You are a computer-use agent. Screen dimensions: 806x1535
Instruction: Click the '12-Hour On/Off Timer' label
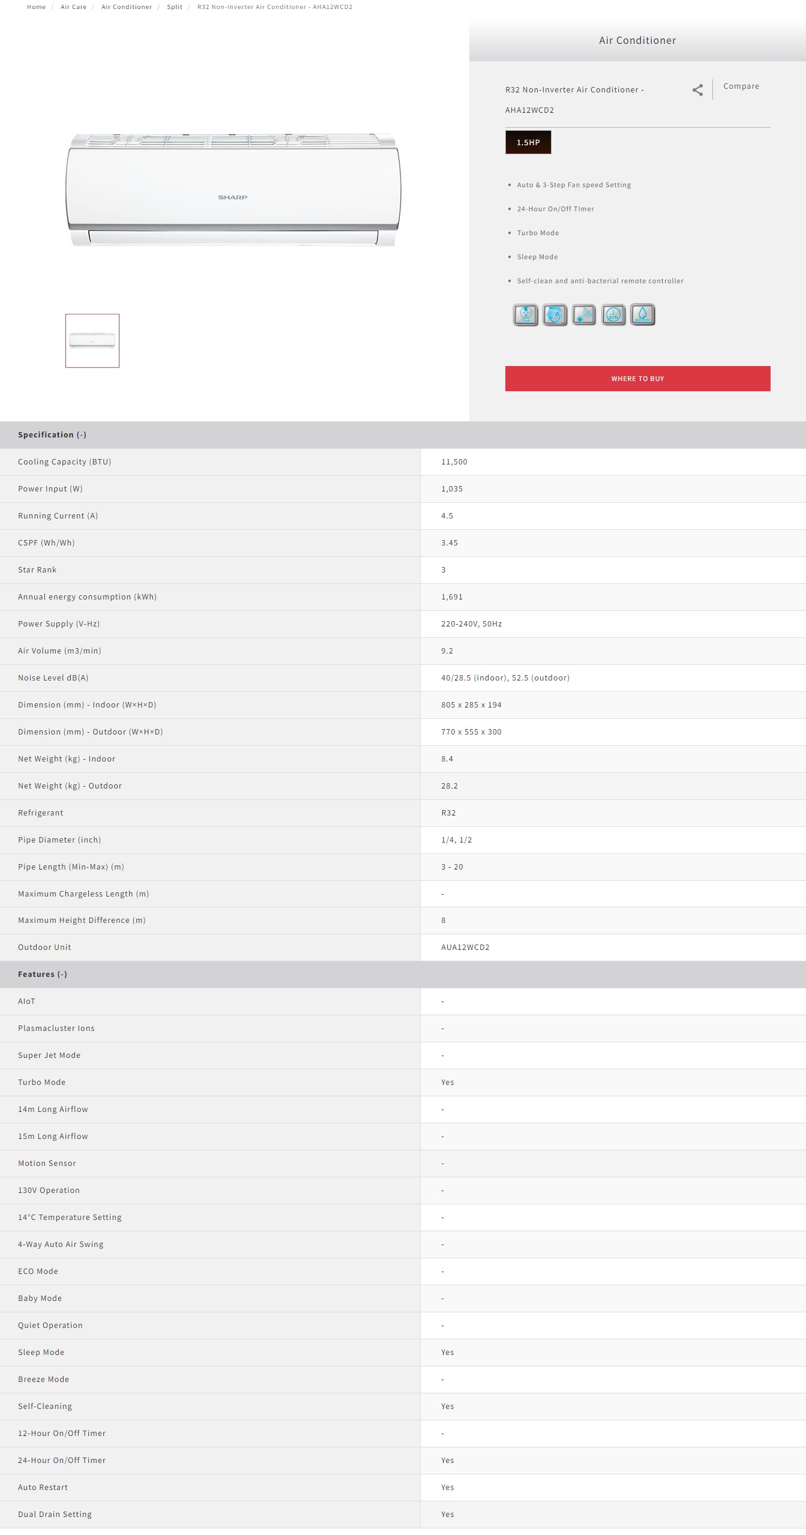[x=62, y=1434]
